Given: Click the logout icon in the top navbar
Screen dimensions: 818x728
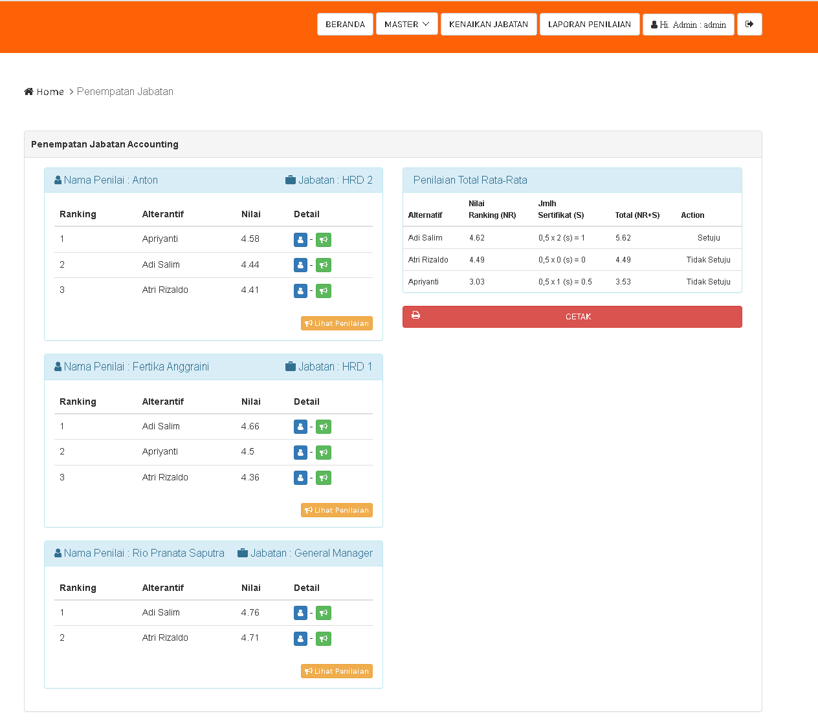Looking at the screenshot, I should [749, 25].
